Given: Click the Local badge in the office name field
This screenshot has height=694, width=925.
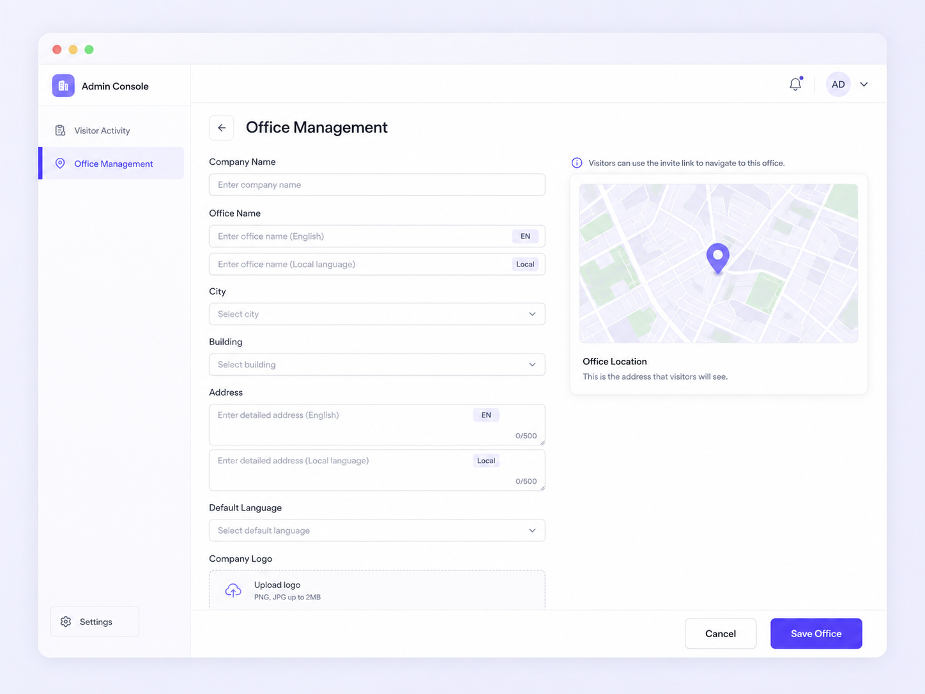Looking at the screenshot, I should [525, 265].
